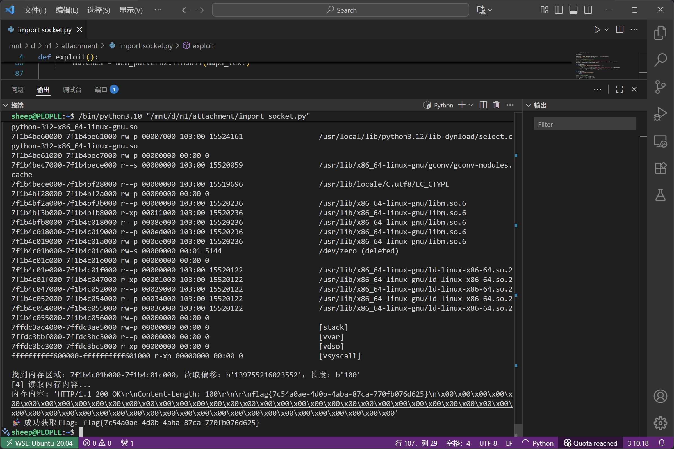
Task: Open the Explorer view in the activity bar
Action: (660, 33)
